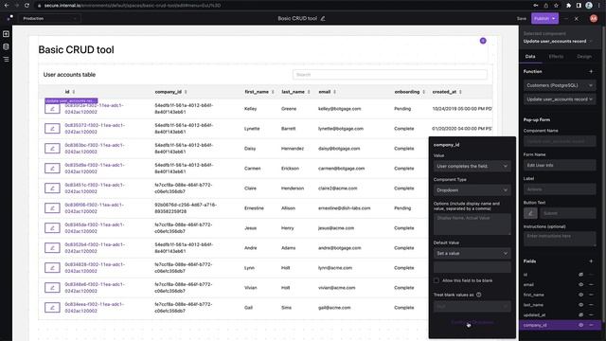Switch to the Effects tab
This screenshot has width=606, height=341.
coord(556,57)
